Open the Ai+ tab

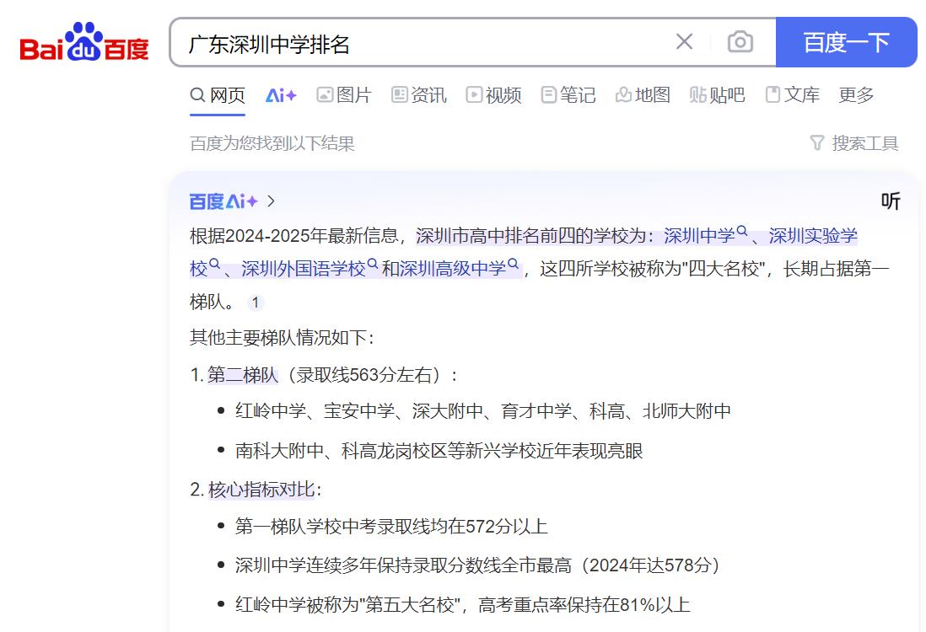pos(281,95)
